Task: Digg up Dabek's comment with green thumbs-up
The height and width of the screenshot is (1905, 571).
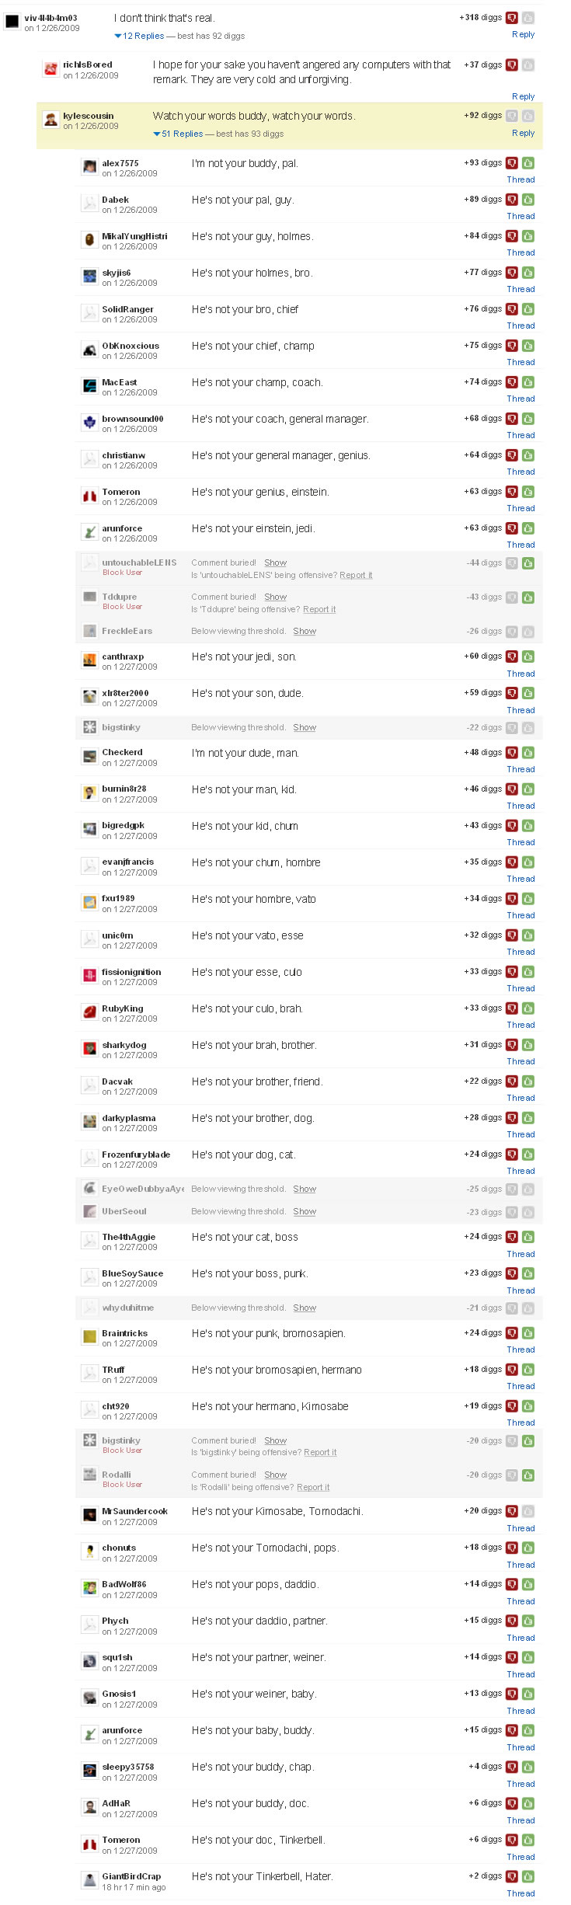Action: (528, 200)
